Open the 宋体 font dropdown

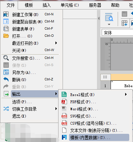pos(117,33)
